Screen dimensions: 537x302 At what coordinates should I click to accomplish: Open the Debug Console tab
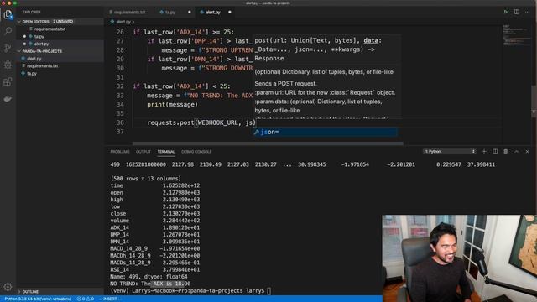tap(196, 152)
